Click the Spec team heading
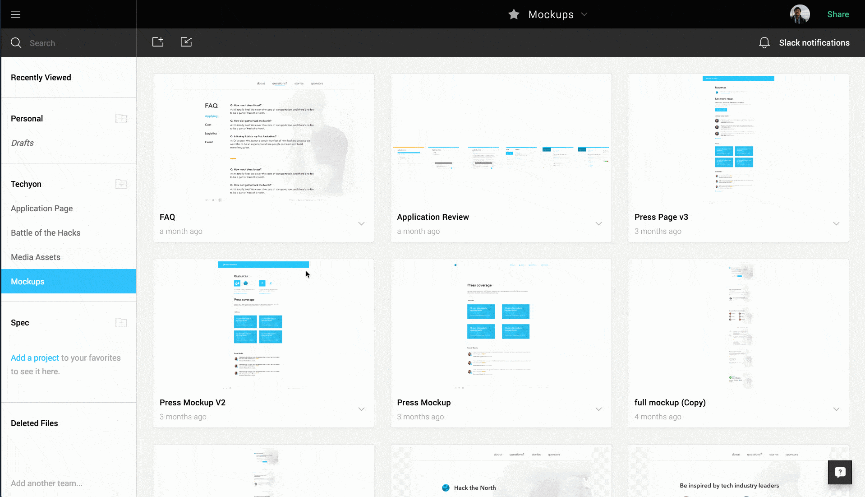The width and height of the screenshot is (865, 497). pos(20,323)
